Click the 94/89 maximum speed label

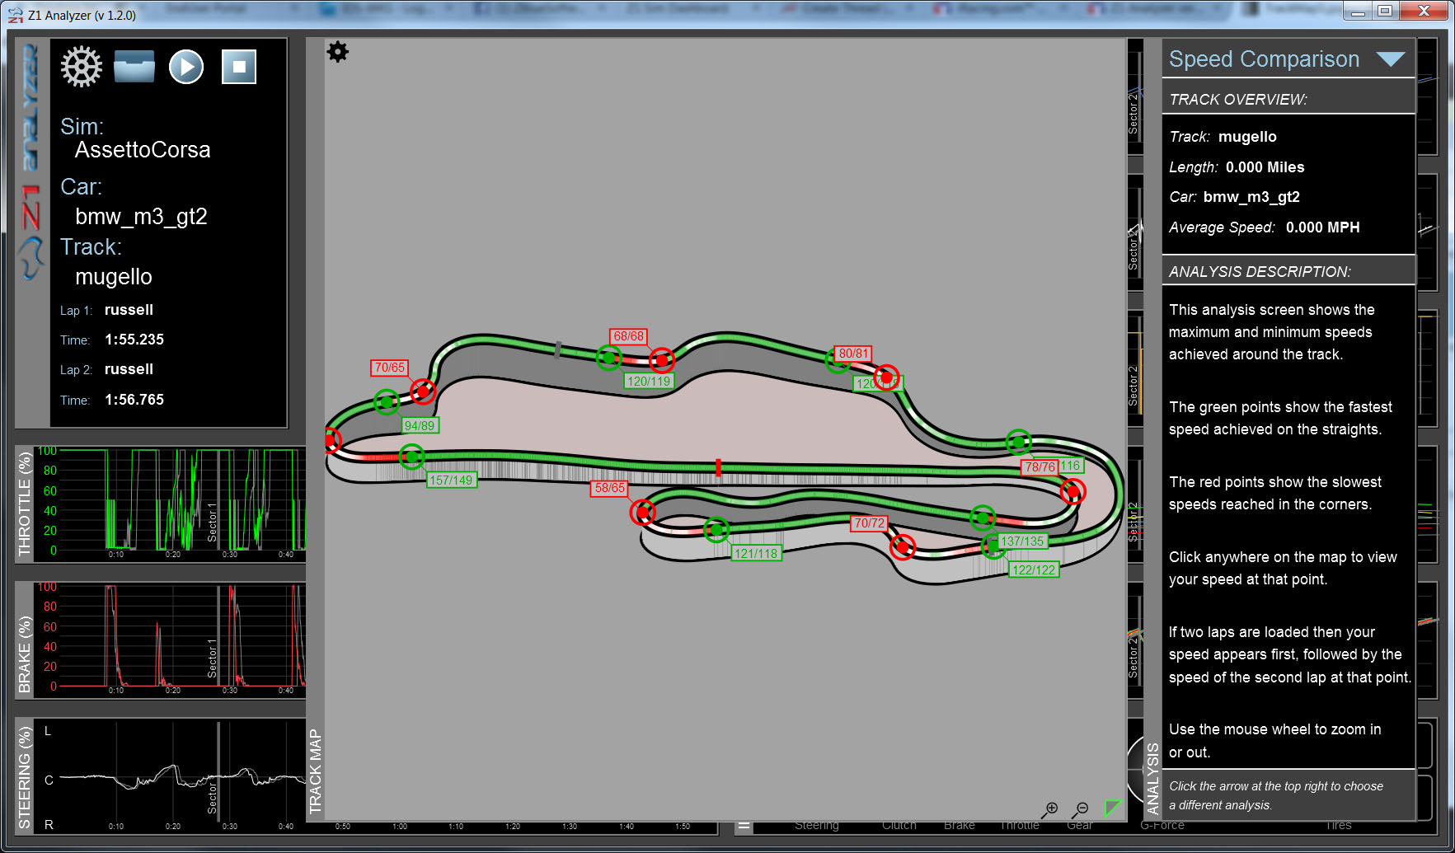(420, 425)
